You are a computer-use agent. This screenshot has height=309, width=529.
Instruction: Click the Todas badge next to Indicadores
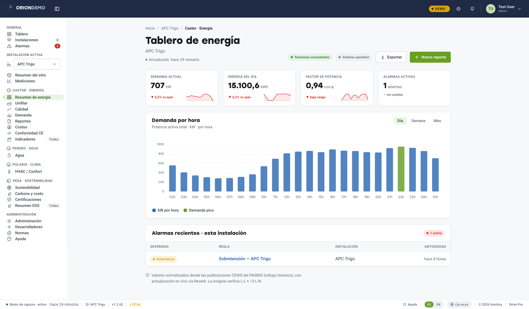click(x=54, y=139)
